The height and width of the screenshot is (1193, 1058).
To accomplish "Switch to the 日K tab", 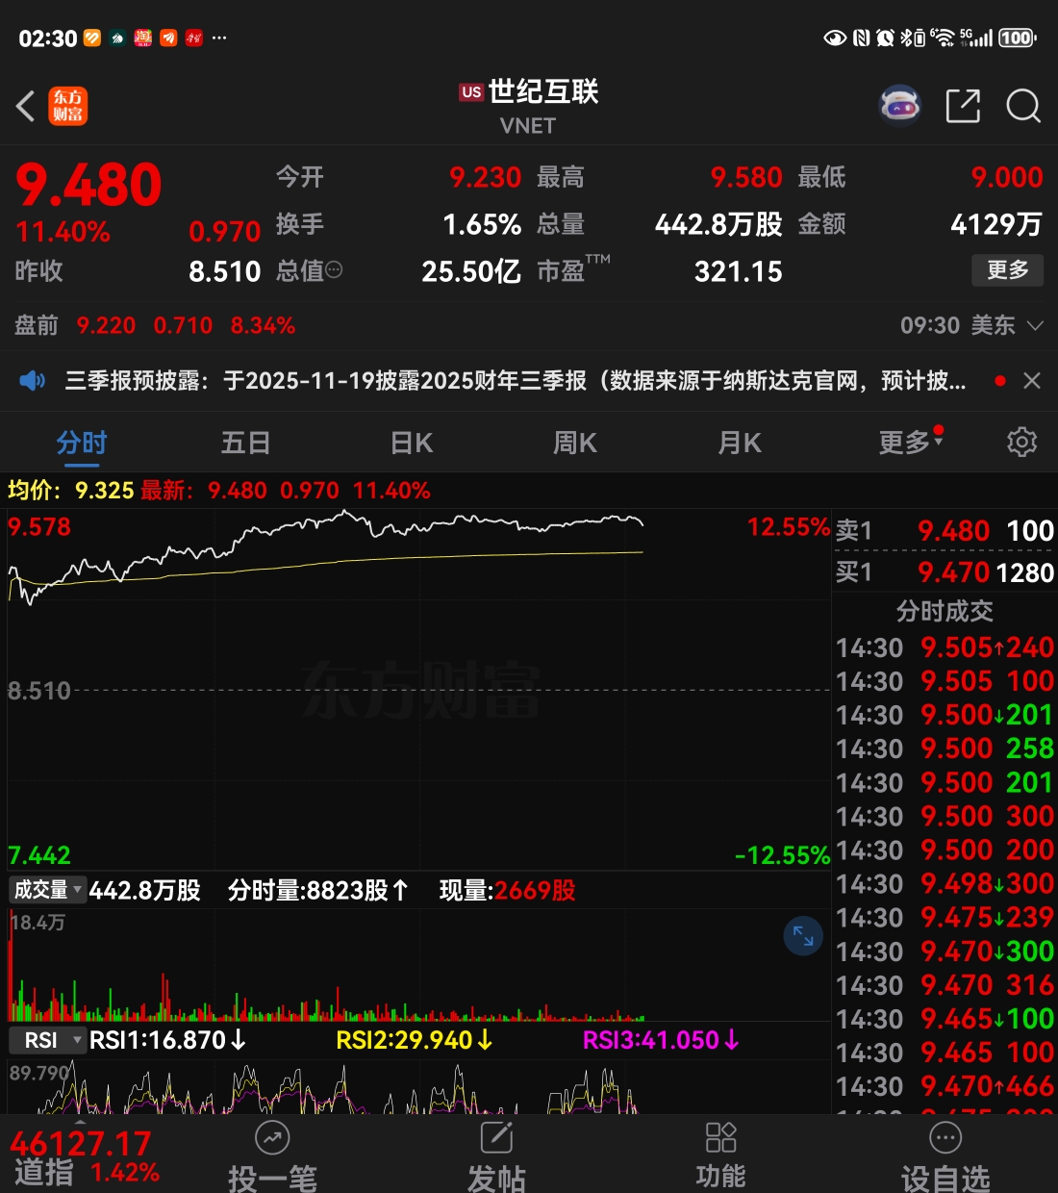I will click(411, 443).
